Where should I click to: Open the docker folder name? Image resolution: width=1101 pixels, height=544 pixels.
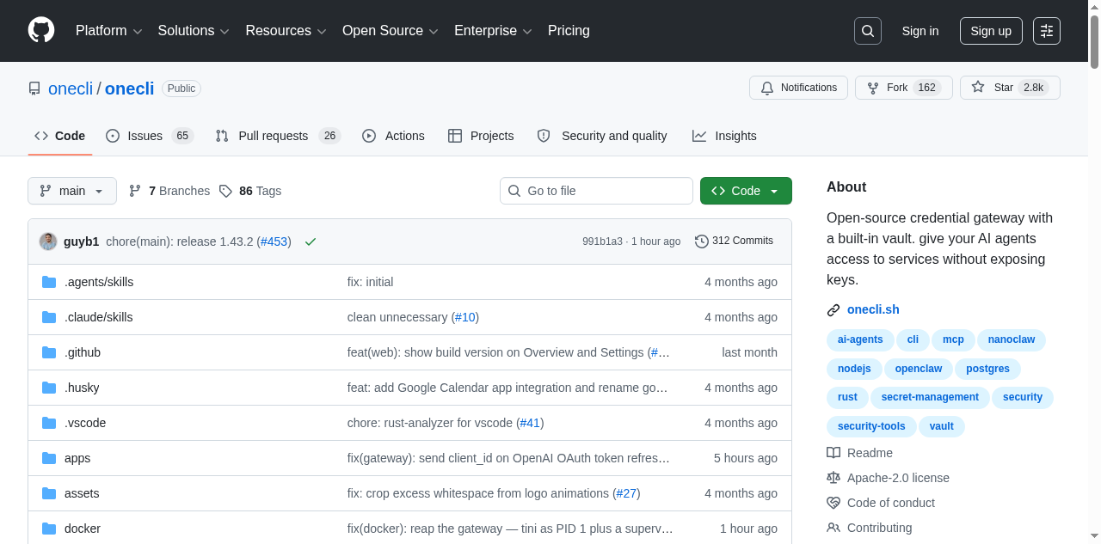[83, 529]
